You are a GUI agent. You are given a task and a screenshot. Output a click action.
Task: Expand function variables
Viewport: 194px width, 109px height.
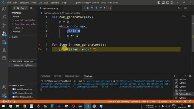(13, 24)
